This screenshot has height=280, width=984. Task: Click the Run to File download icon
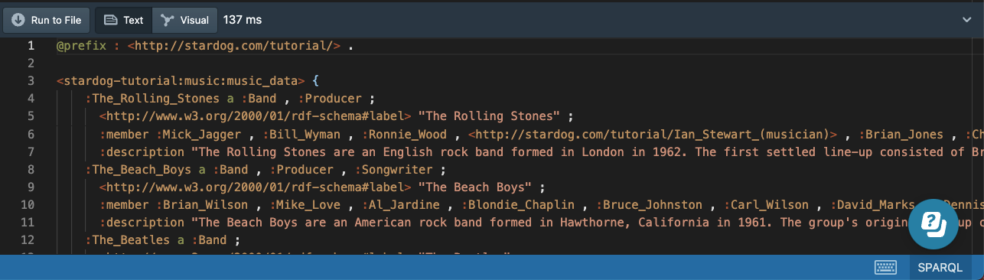coord(19,21)
